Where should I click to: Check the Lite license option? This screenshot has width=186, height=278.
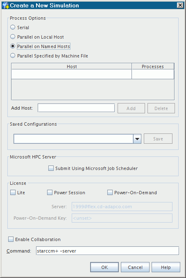[13, 193]
